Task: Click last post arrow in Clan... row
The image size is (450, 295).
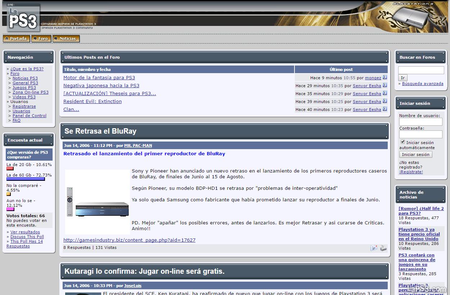Action: click(384, 109)
